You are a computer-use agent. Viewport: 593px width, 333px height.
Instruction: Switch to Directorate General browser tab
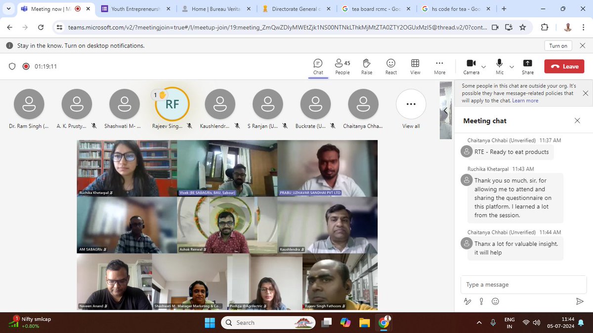coord(296,8)
